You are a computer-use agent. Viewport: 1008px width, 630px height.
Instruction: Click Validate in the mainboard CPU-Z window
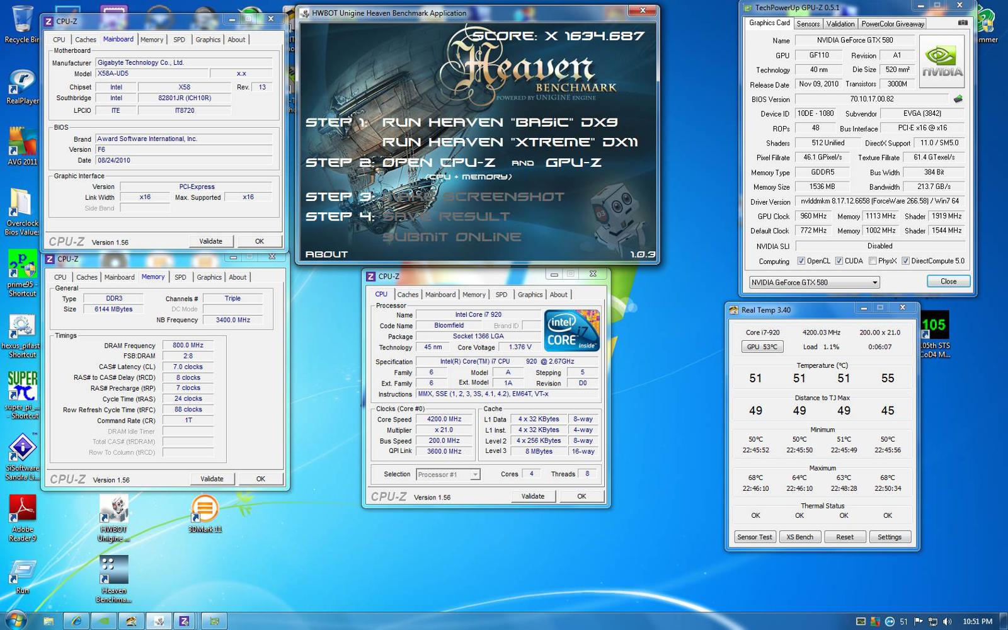pyautogui.click(x=211, y=241)
